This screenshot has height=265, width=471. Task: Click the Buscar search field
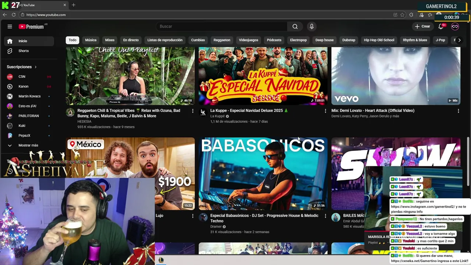[x=222, y=26]
